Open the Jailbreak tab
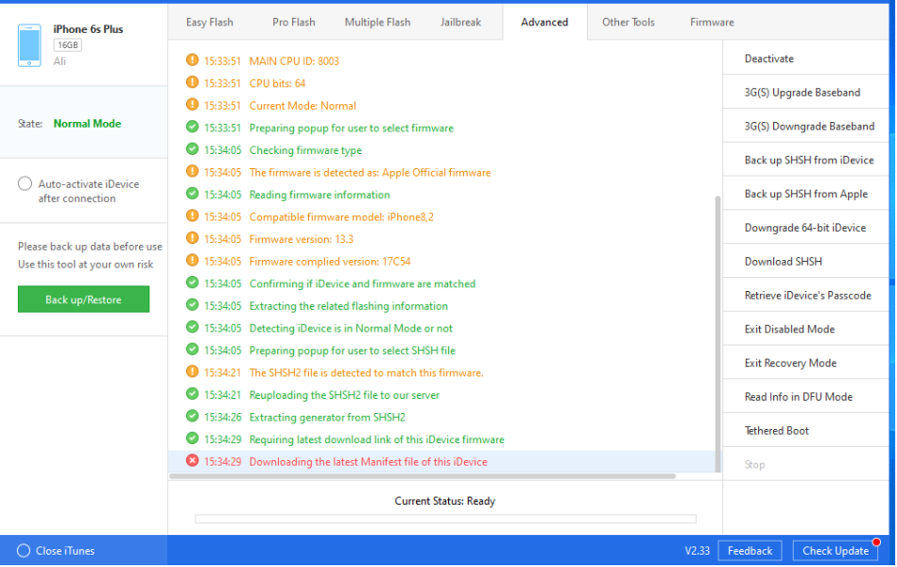The width and height of the screenshot is (897, 567). coord(461,22)
